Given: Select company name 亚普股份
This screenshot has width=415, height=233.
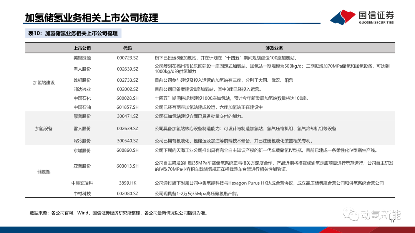Looking at the screenshot, I should click(82, 166).
